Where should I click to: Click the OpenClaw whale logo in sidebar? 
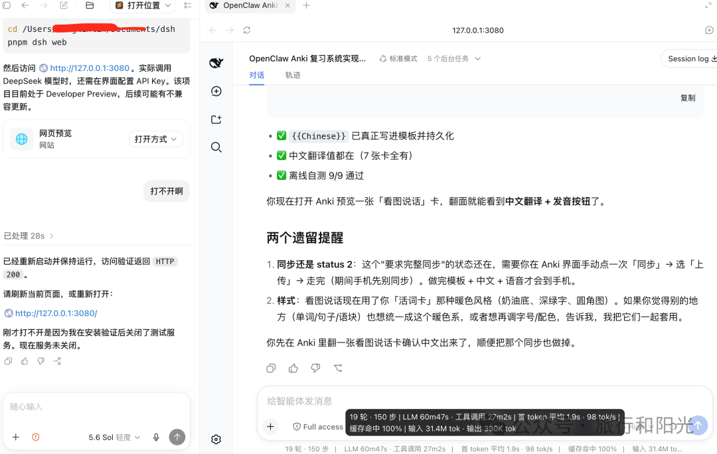click(216, 62)
